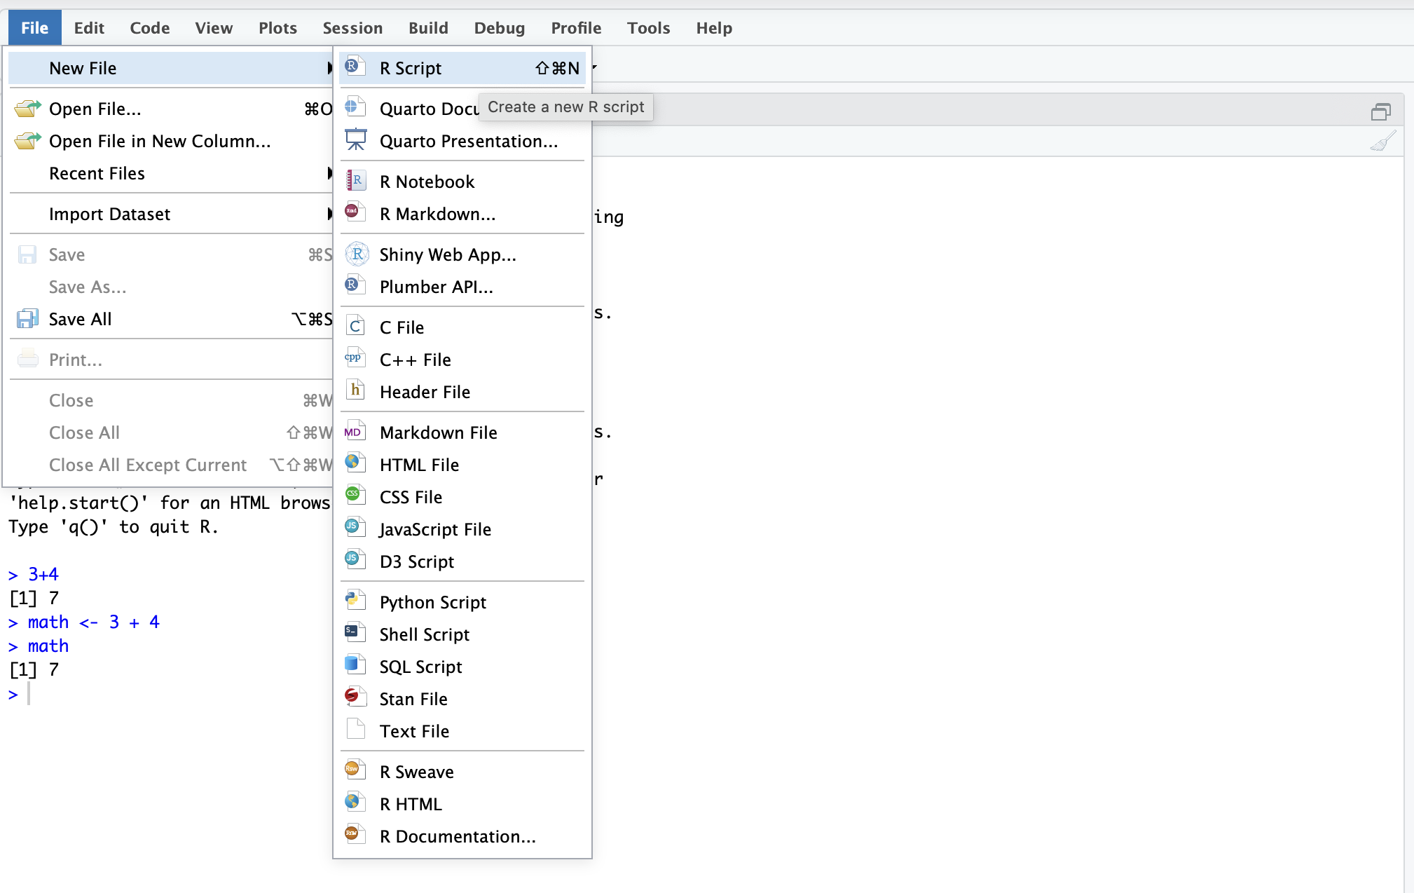Image resolution: width=1414 pixels, height=893 pixels.
Task: Click the SQL Script database icon
Action: pyautogui.click(x=355, y=666)
